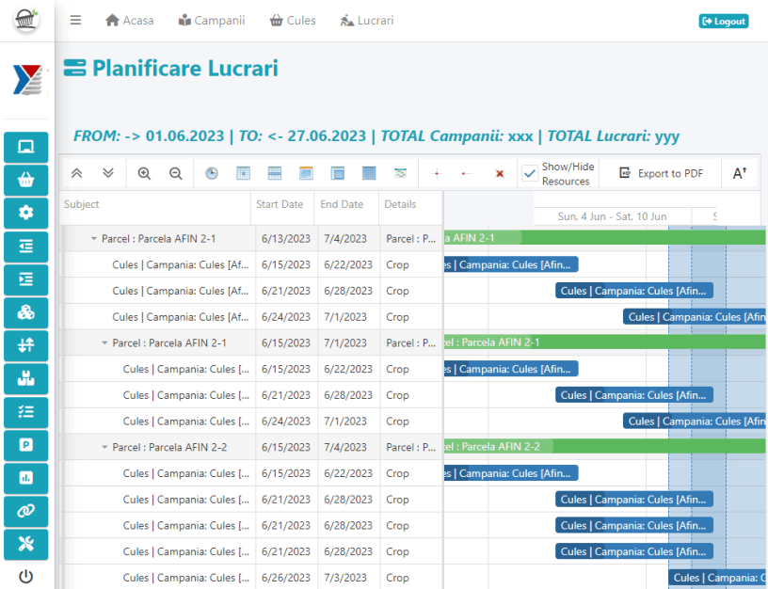Image resolution: width=768 pixels, height=589 pixels.
Task: Click the Logout button
Action: pyautogui.click(x=723, y=21)
